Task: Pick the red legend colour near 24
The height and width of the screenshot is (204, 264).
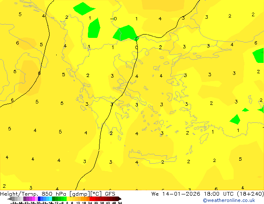Action: tap(91, 199)
